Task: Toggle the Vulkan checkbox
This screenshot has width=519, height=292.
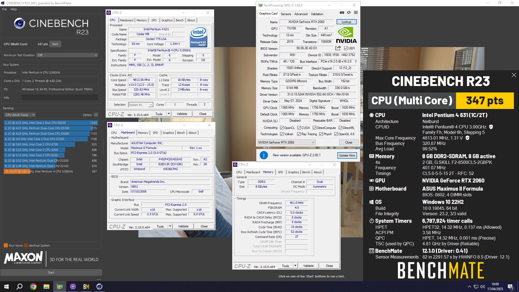Action: tap(282, 134)
